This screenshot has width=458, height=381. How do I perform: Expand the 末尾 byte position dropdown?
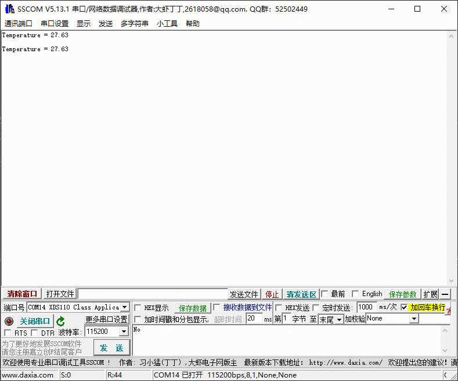[339, 319]
